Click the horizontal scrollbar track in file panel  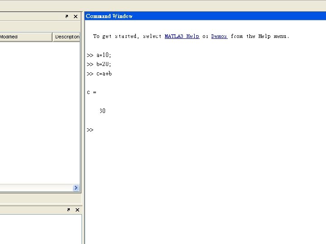(36, 188)
